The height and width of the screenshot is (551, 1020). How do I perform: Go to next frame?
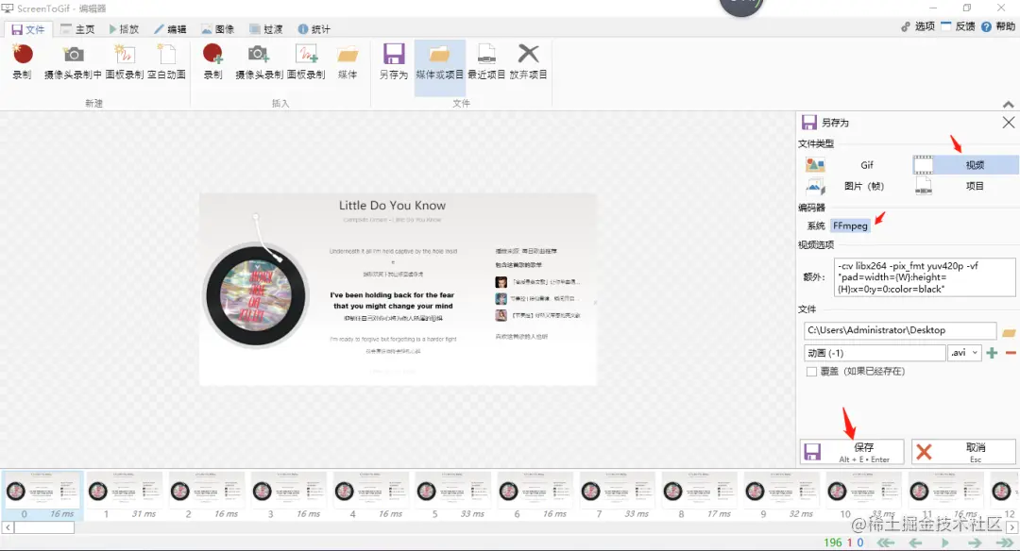point(975,543)
